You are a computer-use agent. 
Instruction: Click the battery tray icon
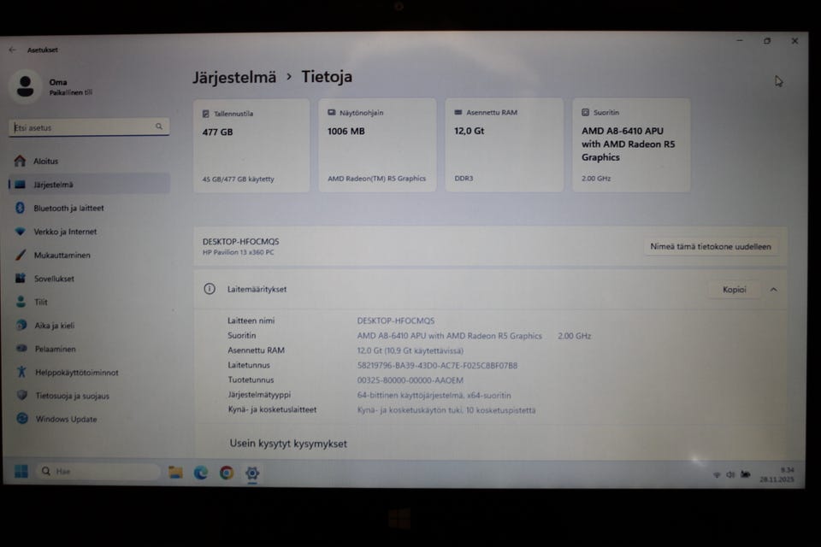745,474
